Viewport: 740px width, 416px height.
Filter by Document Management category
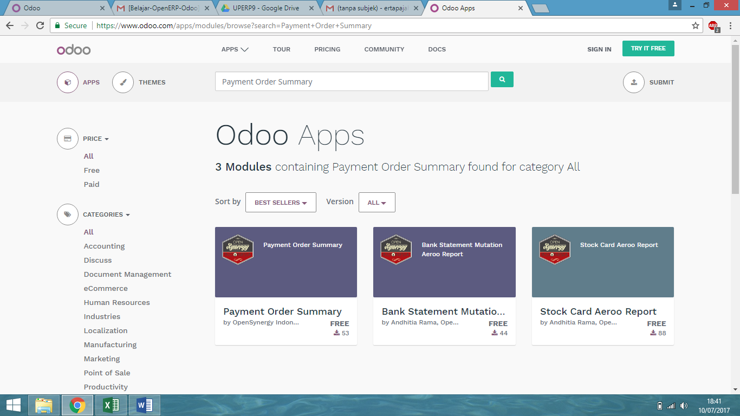click(x=127, y=274)
